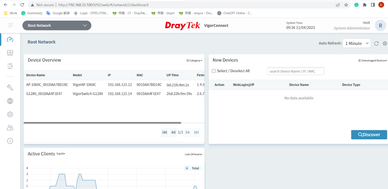
Task: Click MAC address 001DAA4F1E47 cell
Action: pos(149,94)
